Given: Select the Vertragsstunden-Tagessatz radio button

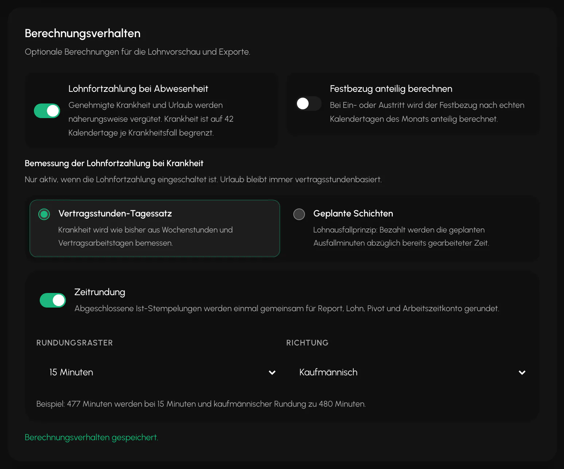Looking at the screenshot, I should click(x=44, y=214).
